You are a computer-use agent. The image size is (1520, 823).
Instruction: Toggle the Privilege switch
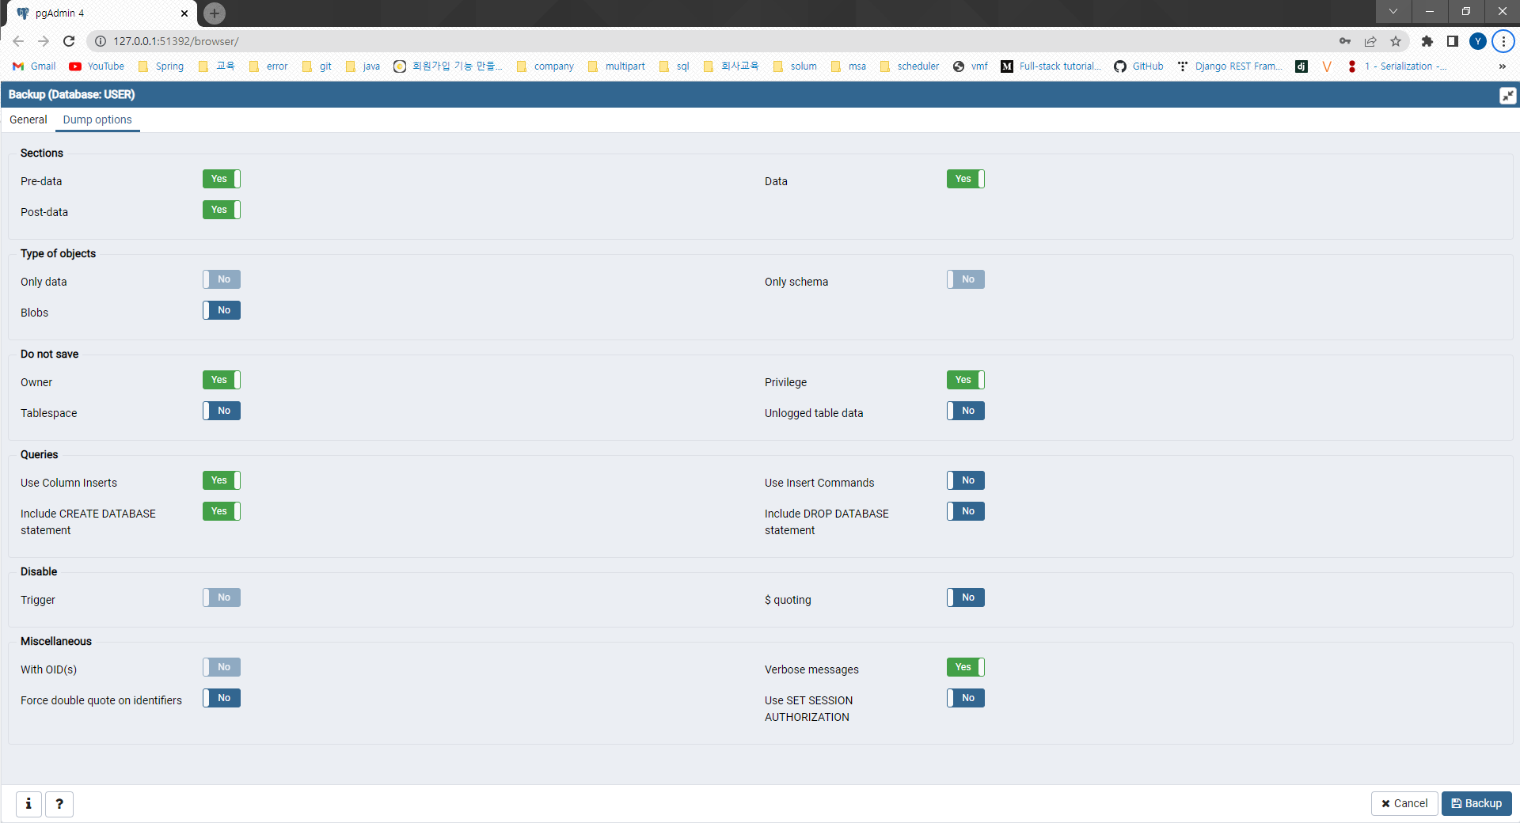[966, 380]
